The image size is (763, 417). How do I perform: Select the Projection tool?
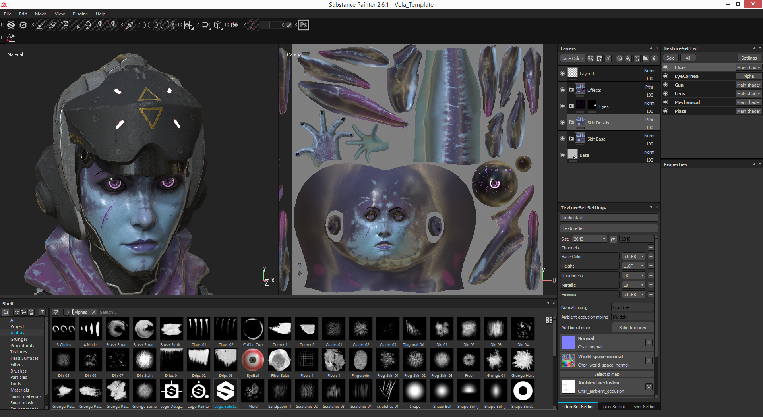pyautogui.click(x=64, y=25)
